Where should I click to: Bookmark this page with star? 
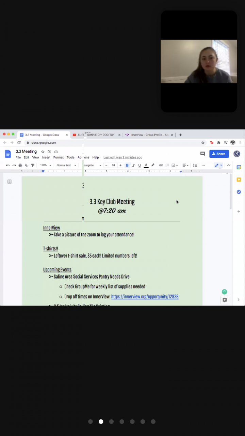point(203,143)
